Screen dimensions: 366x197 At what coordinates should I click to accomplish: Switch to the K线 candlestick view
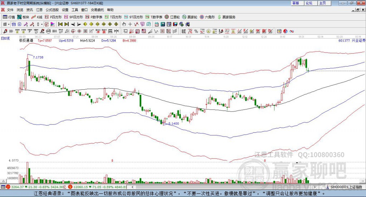click(37, 17)
